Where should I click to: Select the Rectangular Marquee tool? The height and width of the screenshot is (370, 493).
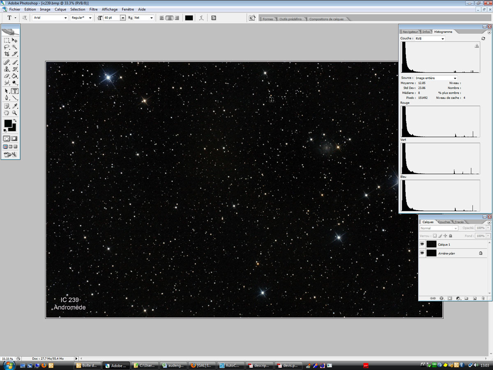[x=7, y=40]
